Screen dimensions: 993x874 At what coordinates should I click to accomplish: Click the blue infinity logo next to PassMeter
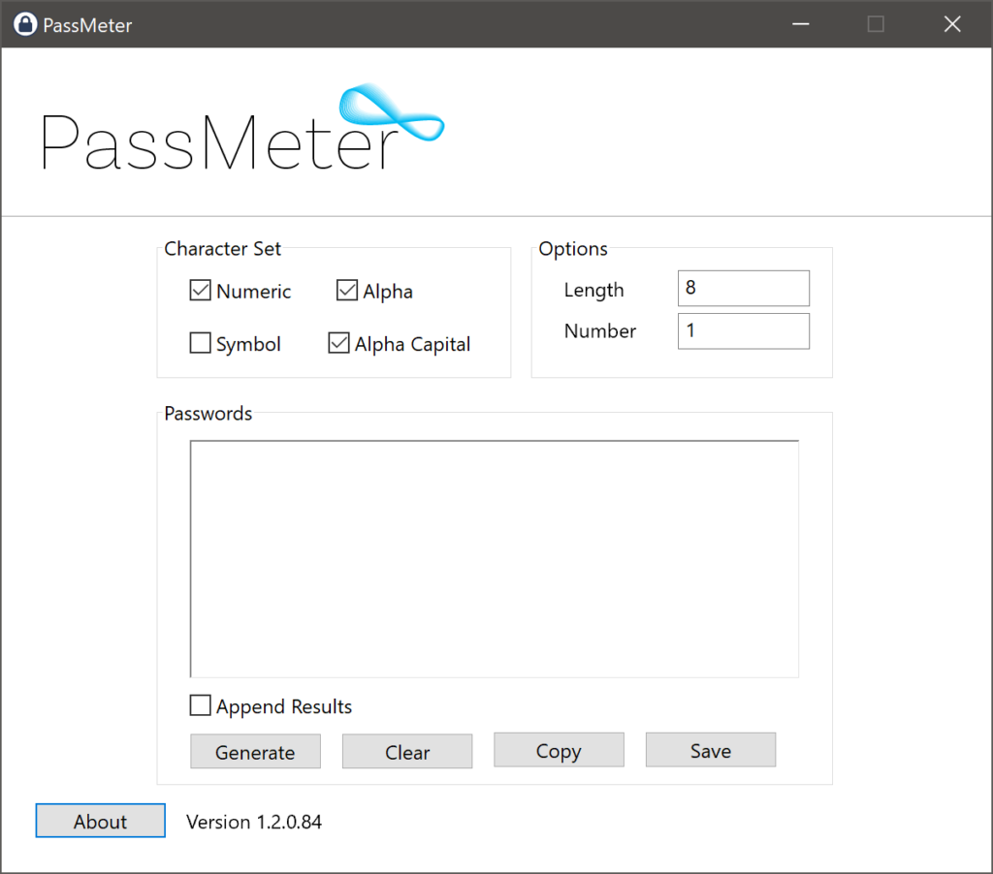tap(393, 111)
